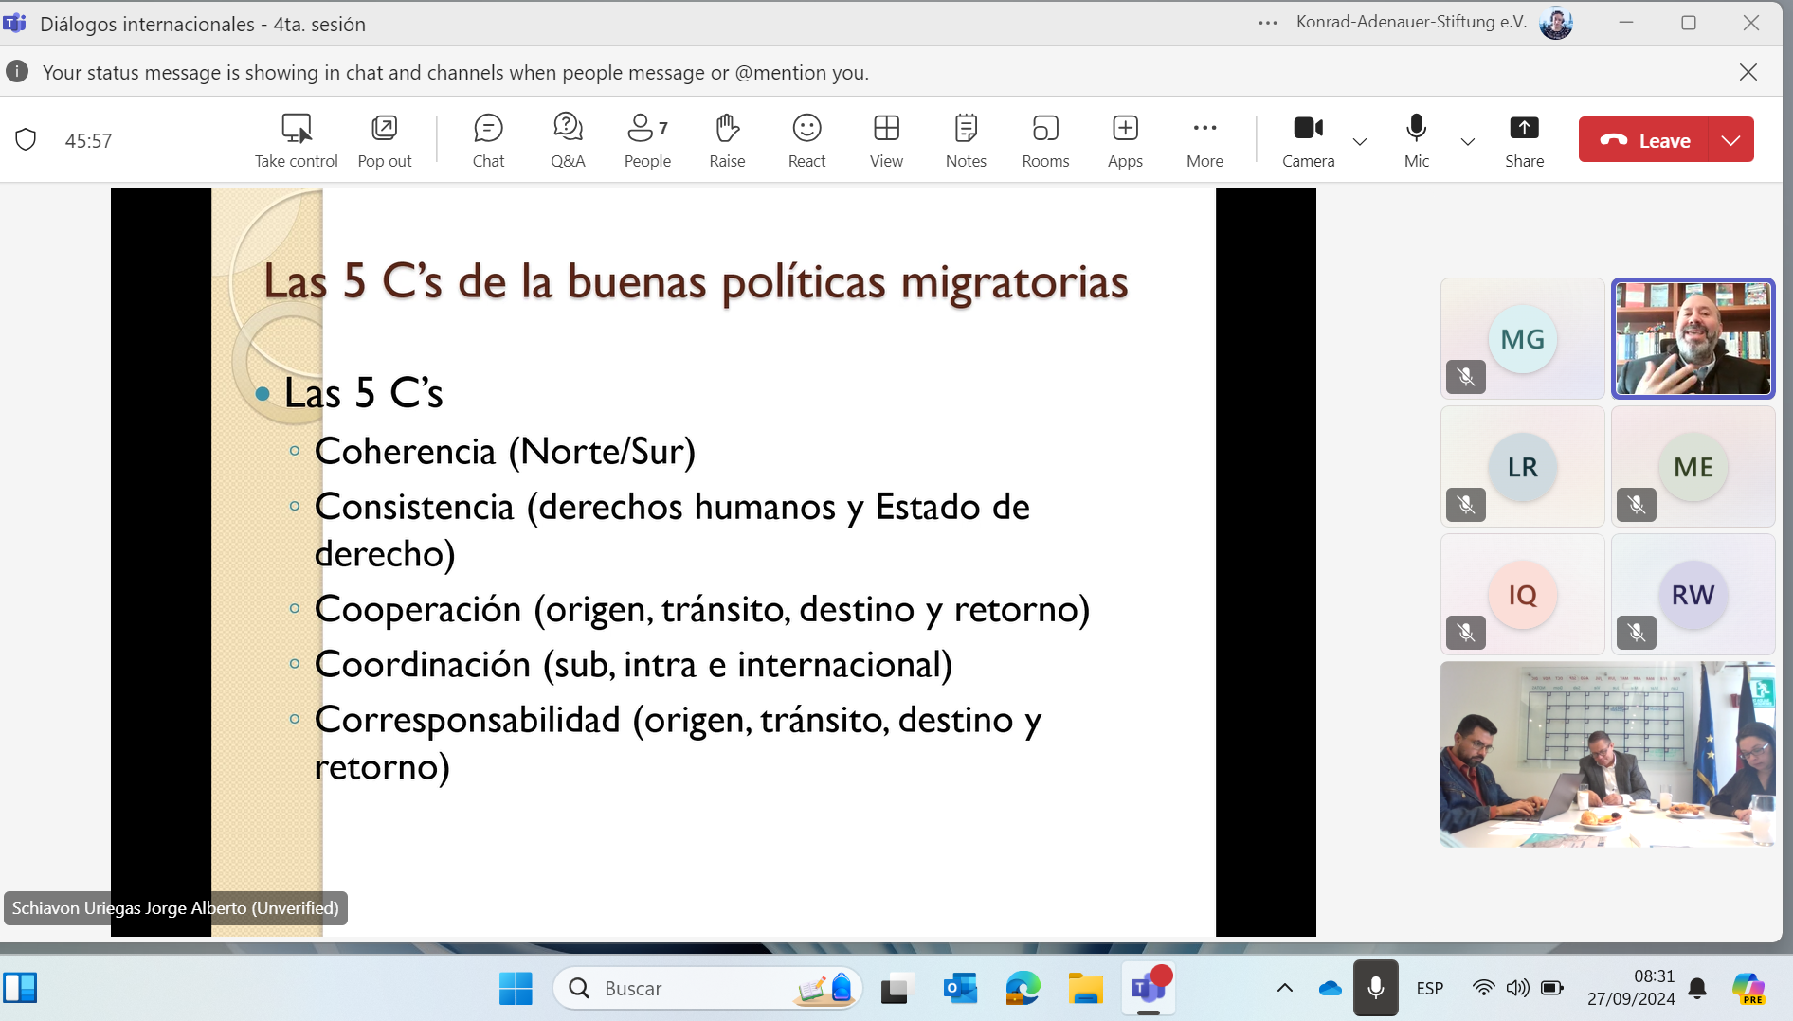Open the More actions menu

point(1204,140)
